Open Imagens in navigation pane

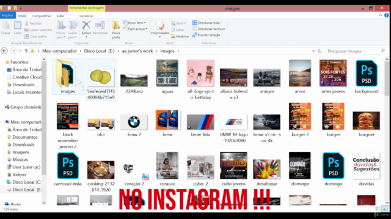[x=21, y=152]
